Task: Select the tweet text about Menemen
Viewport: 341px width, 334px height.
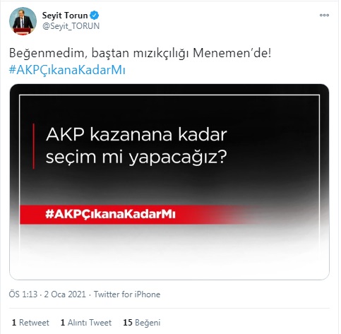Action: point(140,53)
